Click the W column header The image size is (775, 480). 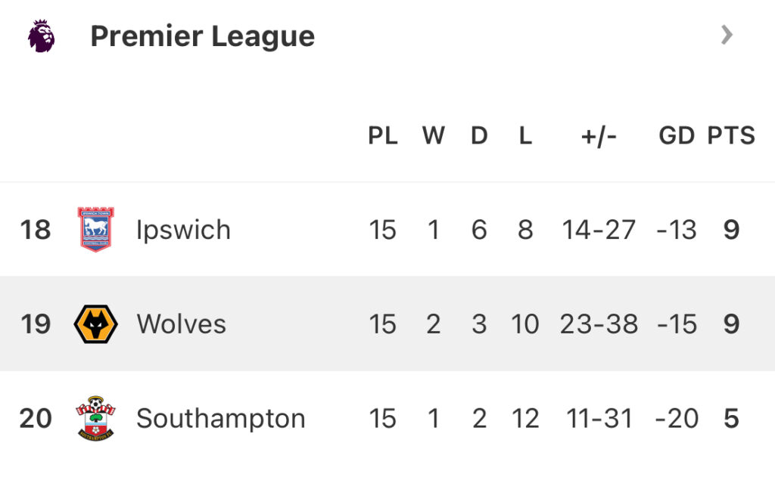coord(434,135)
